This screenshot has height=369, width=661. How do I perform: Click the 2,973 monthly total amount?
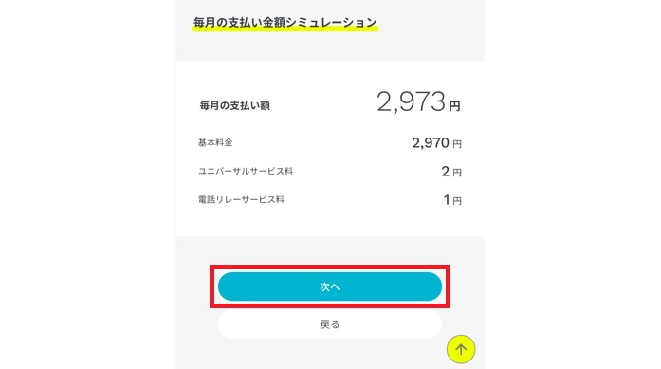pos(411,101)
